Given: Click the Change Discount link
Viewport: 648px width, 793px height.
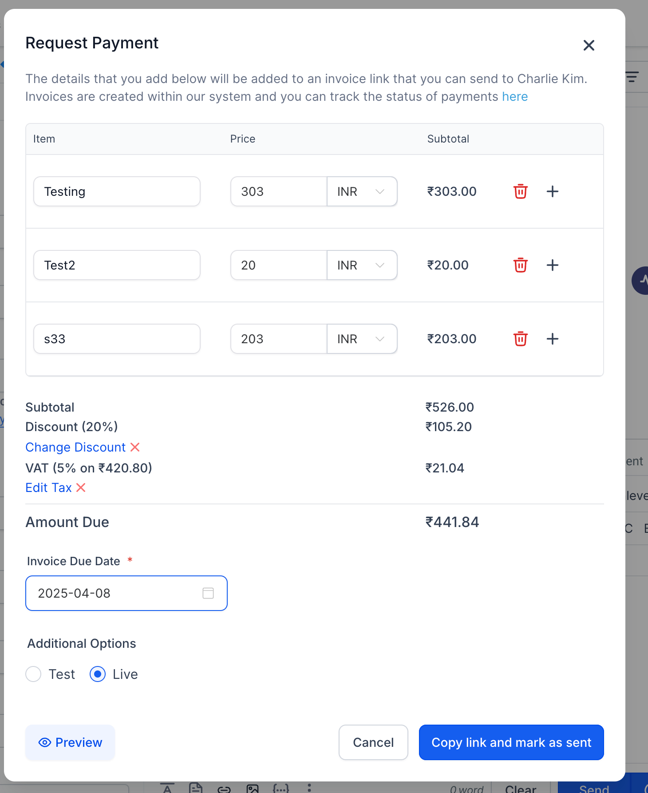Looking at the screenshot, I should point(75,447).
